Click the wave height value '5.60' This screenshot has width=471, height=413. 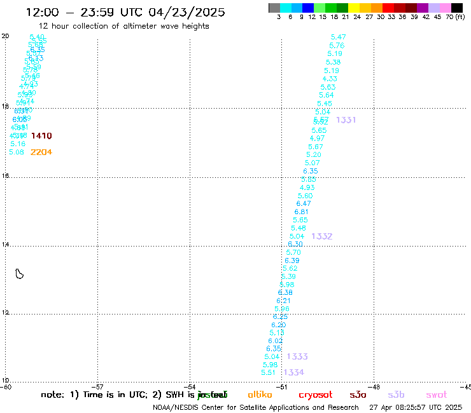click(x=305, y=196)
